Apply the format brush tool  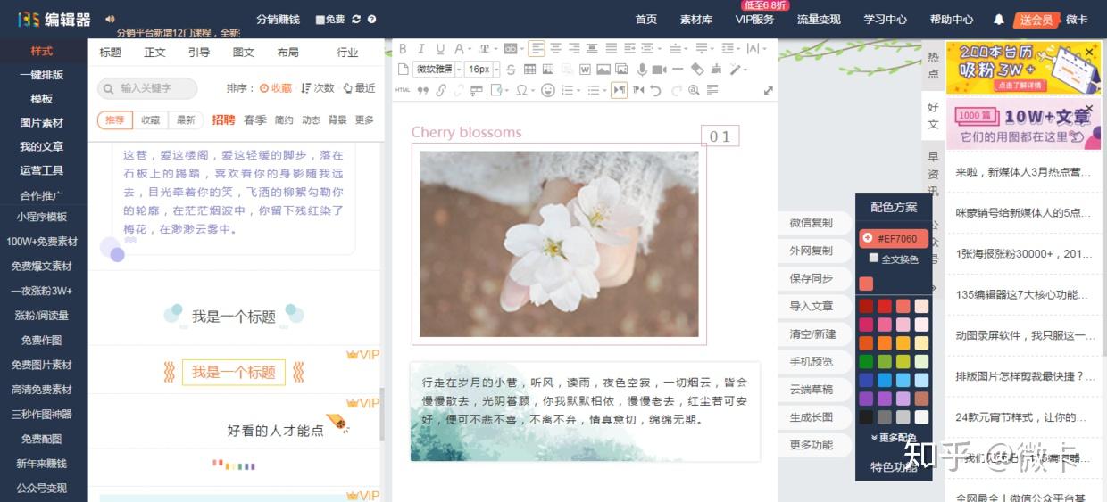tap(716, 69)
